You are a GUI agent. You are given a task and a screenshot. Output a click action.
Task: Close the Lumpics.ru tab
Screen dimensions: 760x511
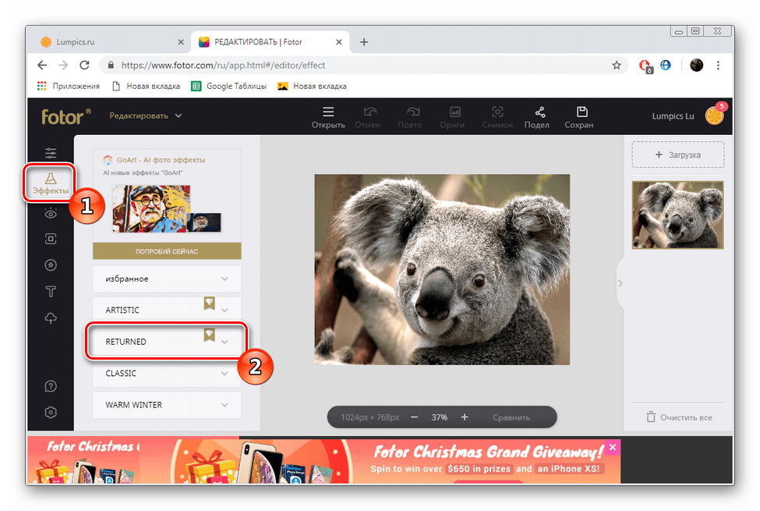coord(181,42)
